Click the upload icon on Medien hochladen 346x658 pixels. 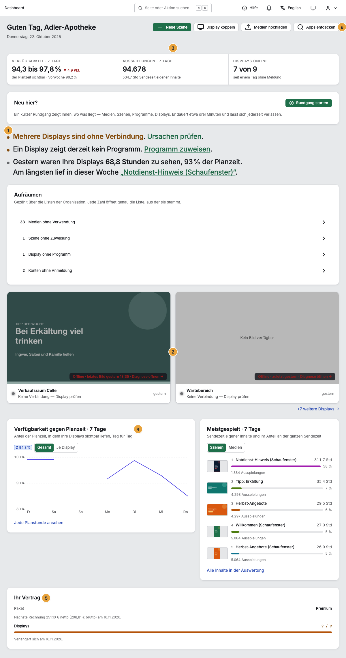(248, 27)
